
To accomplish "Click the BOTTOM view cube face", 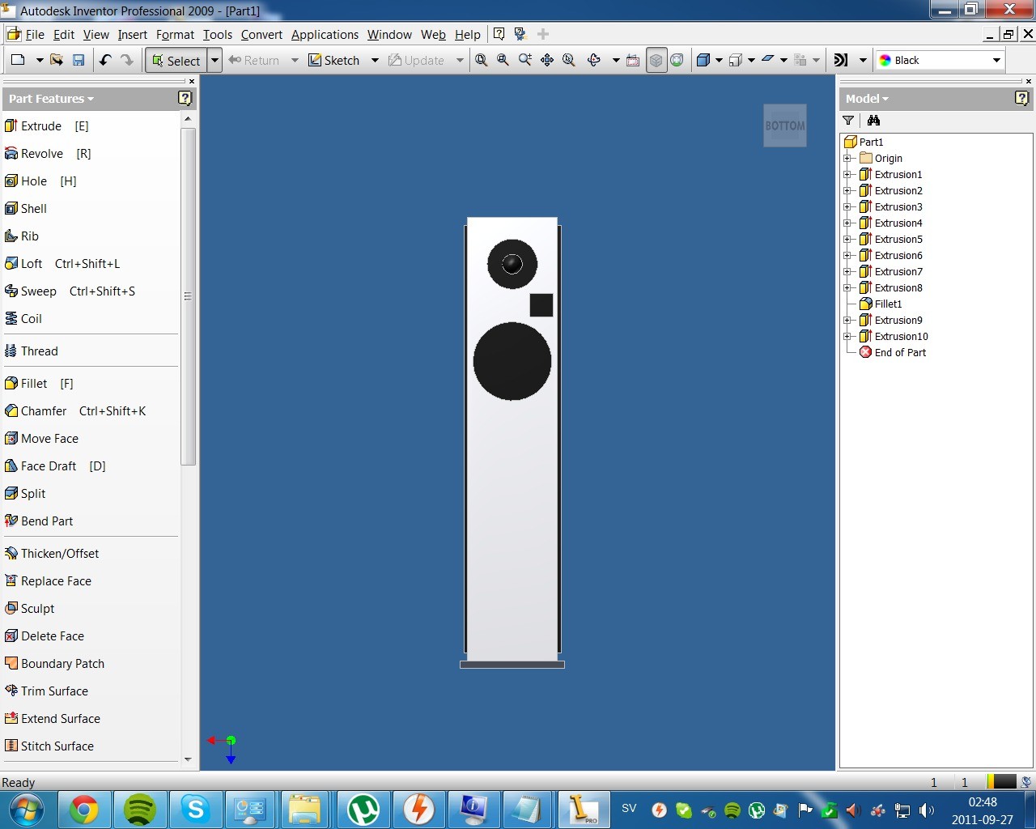I will coord(785,125).
